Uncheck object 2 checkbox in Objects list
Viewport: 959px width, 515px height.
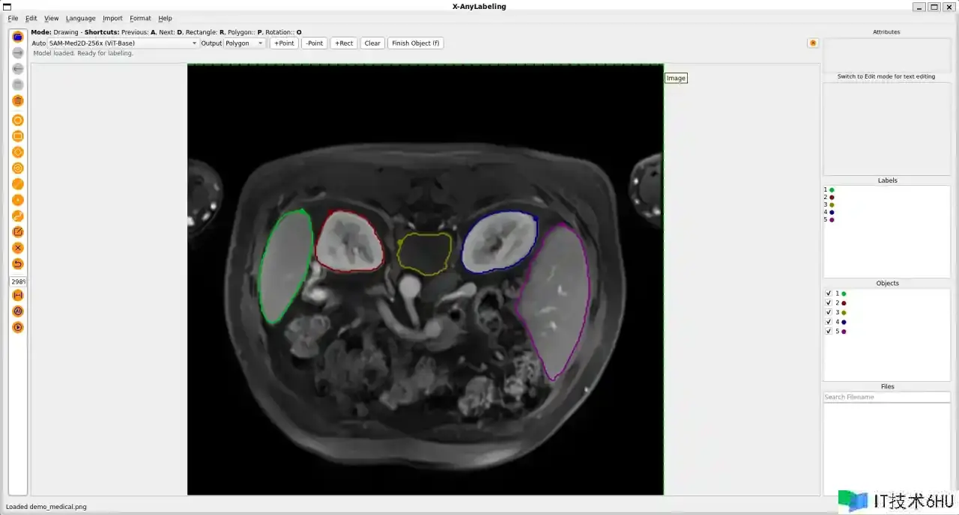[829, 303]
